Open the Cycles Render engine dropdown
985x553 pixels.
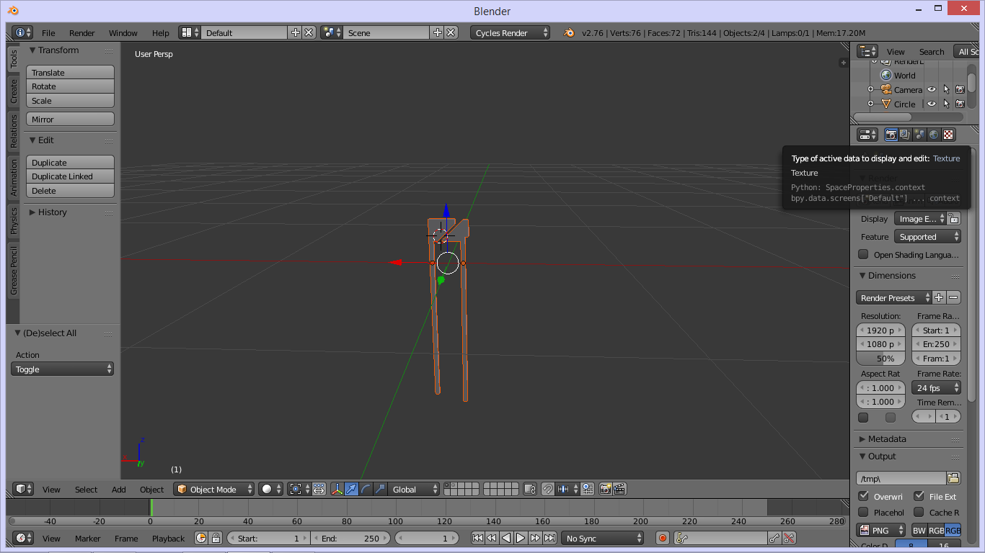coord(511,32)
